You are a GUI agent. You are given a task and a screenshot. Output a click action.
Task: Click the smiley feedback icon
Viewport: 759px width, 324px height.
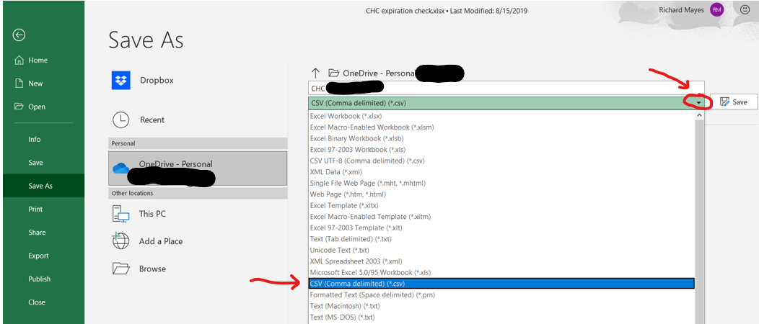745,9
